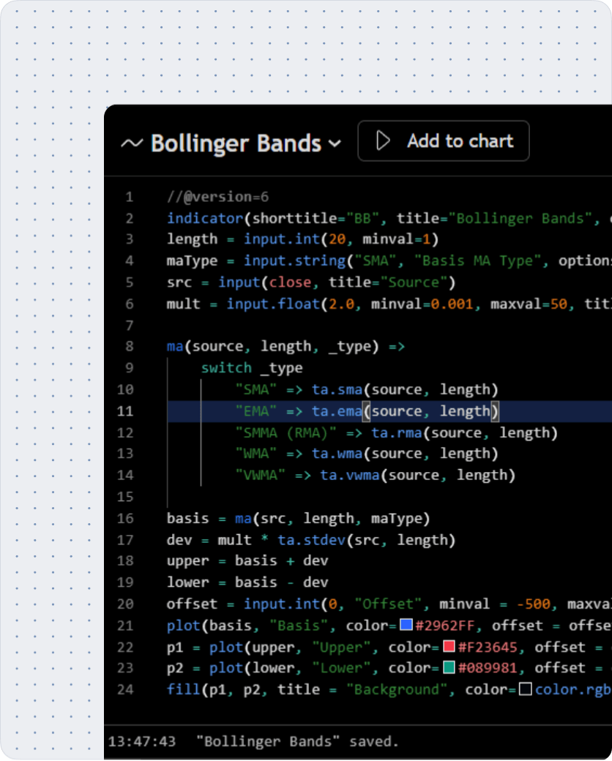Click the //@version=6 comment on line 1
Viewport: 612px width, 761px height.
point(217,197)
